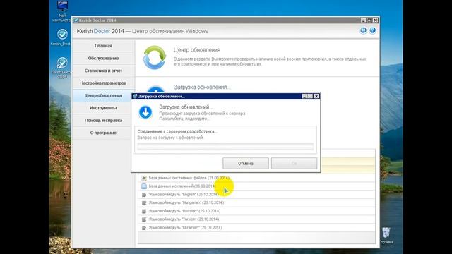Click Kerish Doctor 2014 title bar icon

pos(76,20)
